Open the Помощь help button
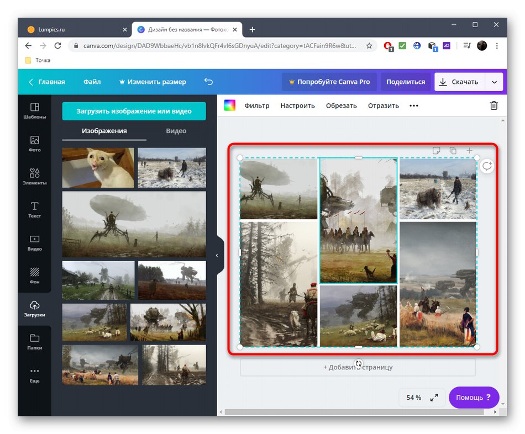 click(474, 397)
